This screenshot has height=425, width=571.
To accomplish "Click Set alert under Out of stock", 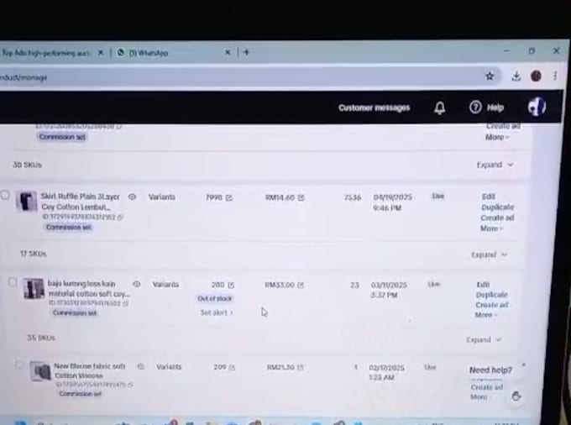I will pyautogui.click(x=217, y=312).
